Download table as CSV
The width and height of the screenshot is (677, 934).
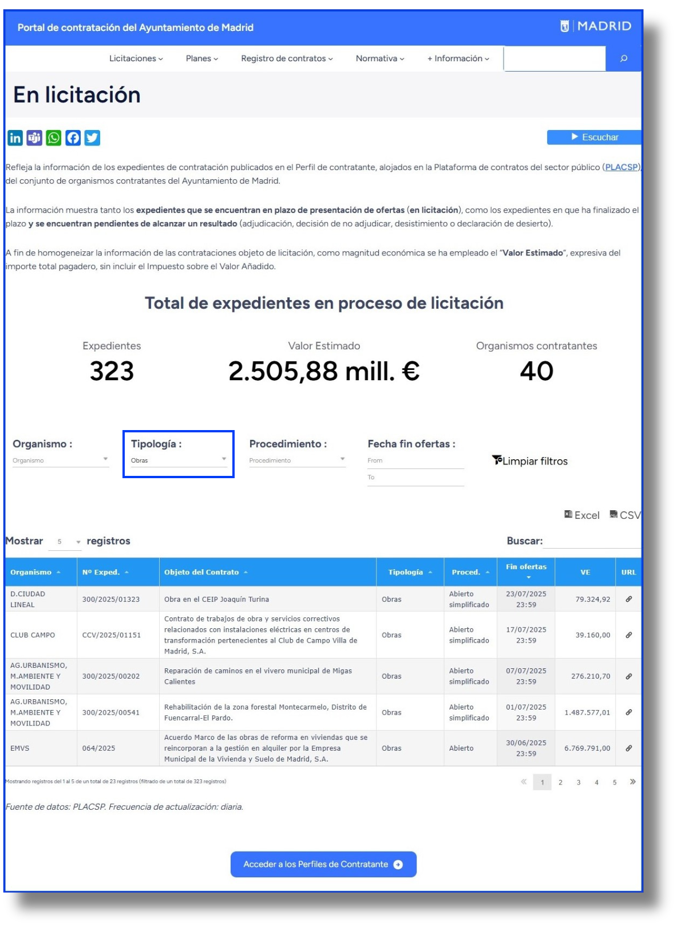(625, 515)
